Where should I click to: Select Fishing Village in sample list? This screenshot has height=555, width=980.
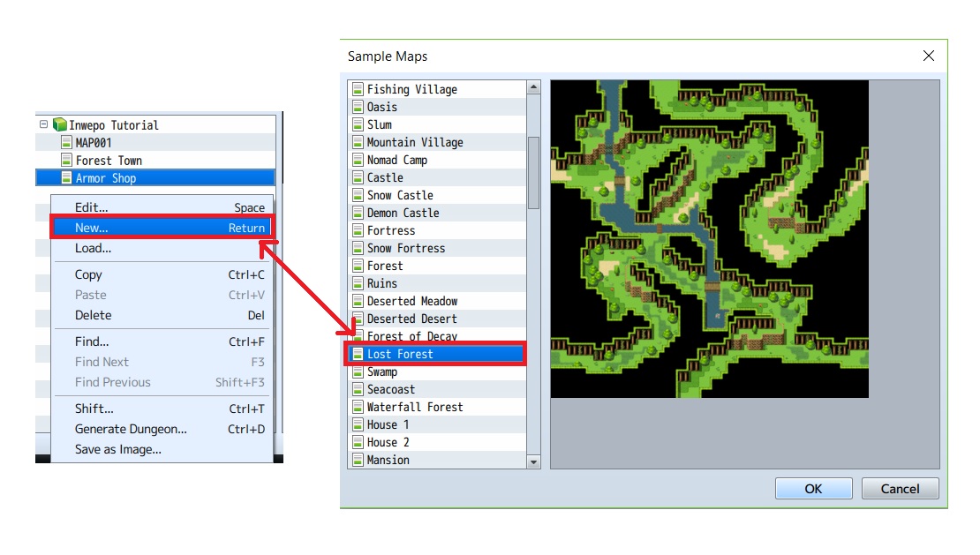(x=438, y=89)
